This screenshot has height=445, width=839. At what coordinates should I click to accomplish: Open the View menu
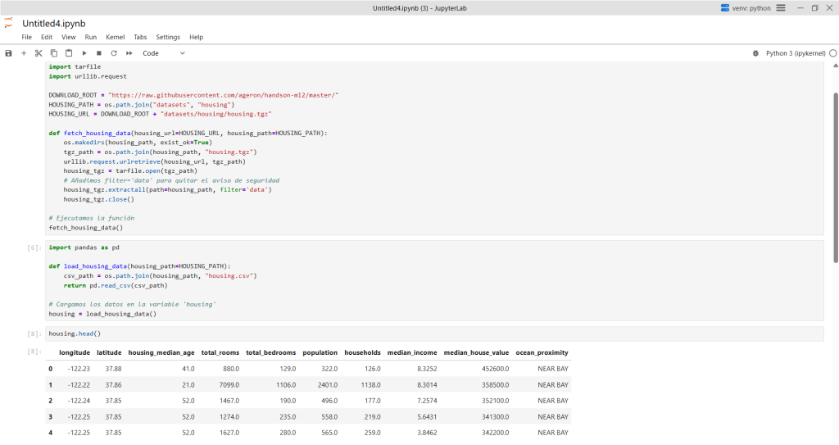tap(69, 37)
